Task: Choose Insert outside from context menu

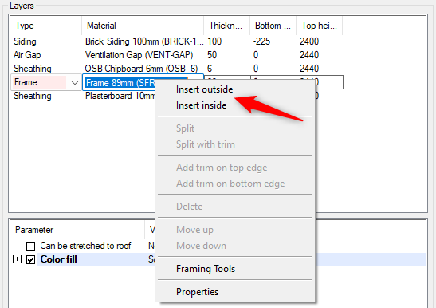Action: point(204,89)
